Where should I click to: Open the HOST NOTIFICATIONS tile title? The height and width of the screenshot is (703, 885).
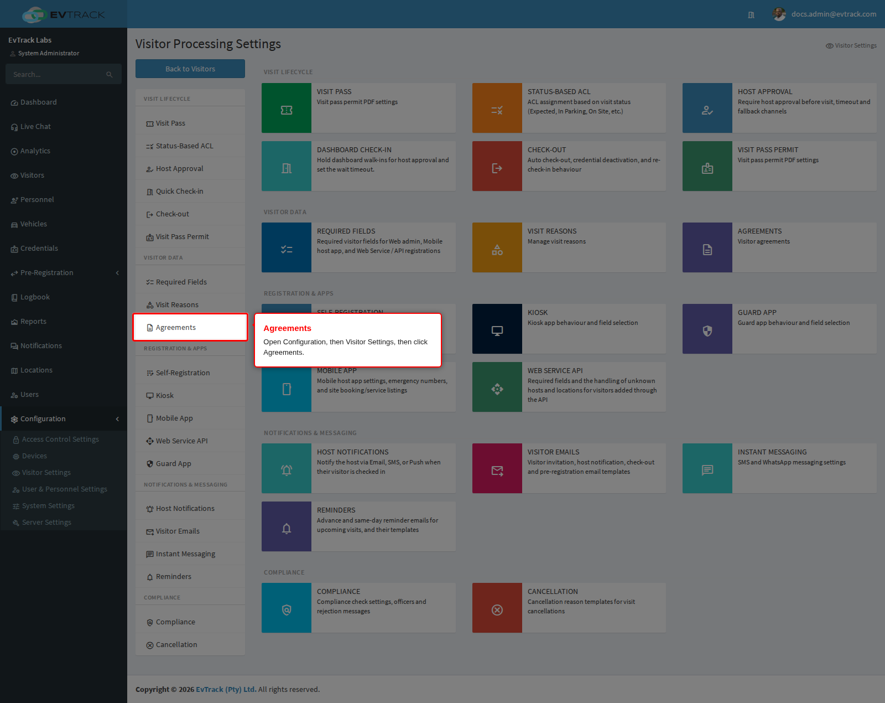coord(353,452)
